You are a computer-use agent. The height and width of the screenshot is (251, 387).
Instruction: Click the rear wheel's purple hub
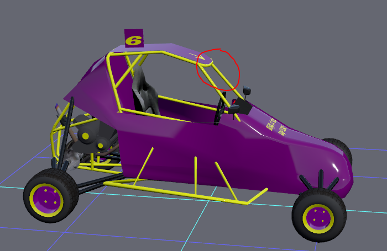point(46,200)
